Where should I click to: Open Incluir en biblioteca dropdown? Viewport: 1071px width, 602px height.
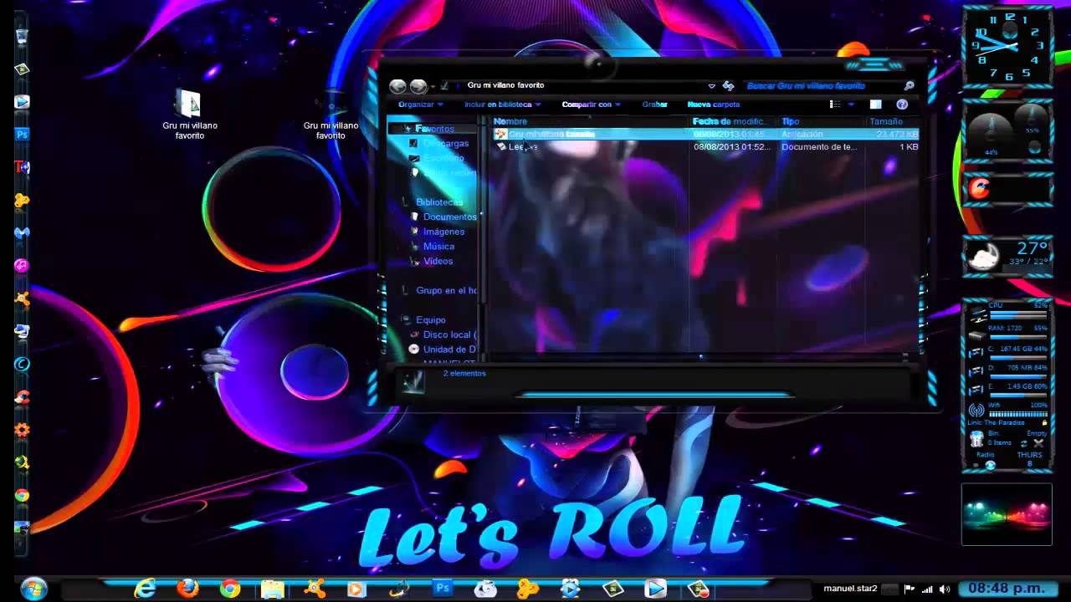pos(503,105)
